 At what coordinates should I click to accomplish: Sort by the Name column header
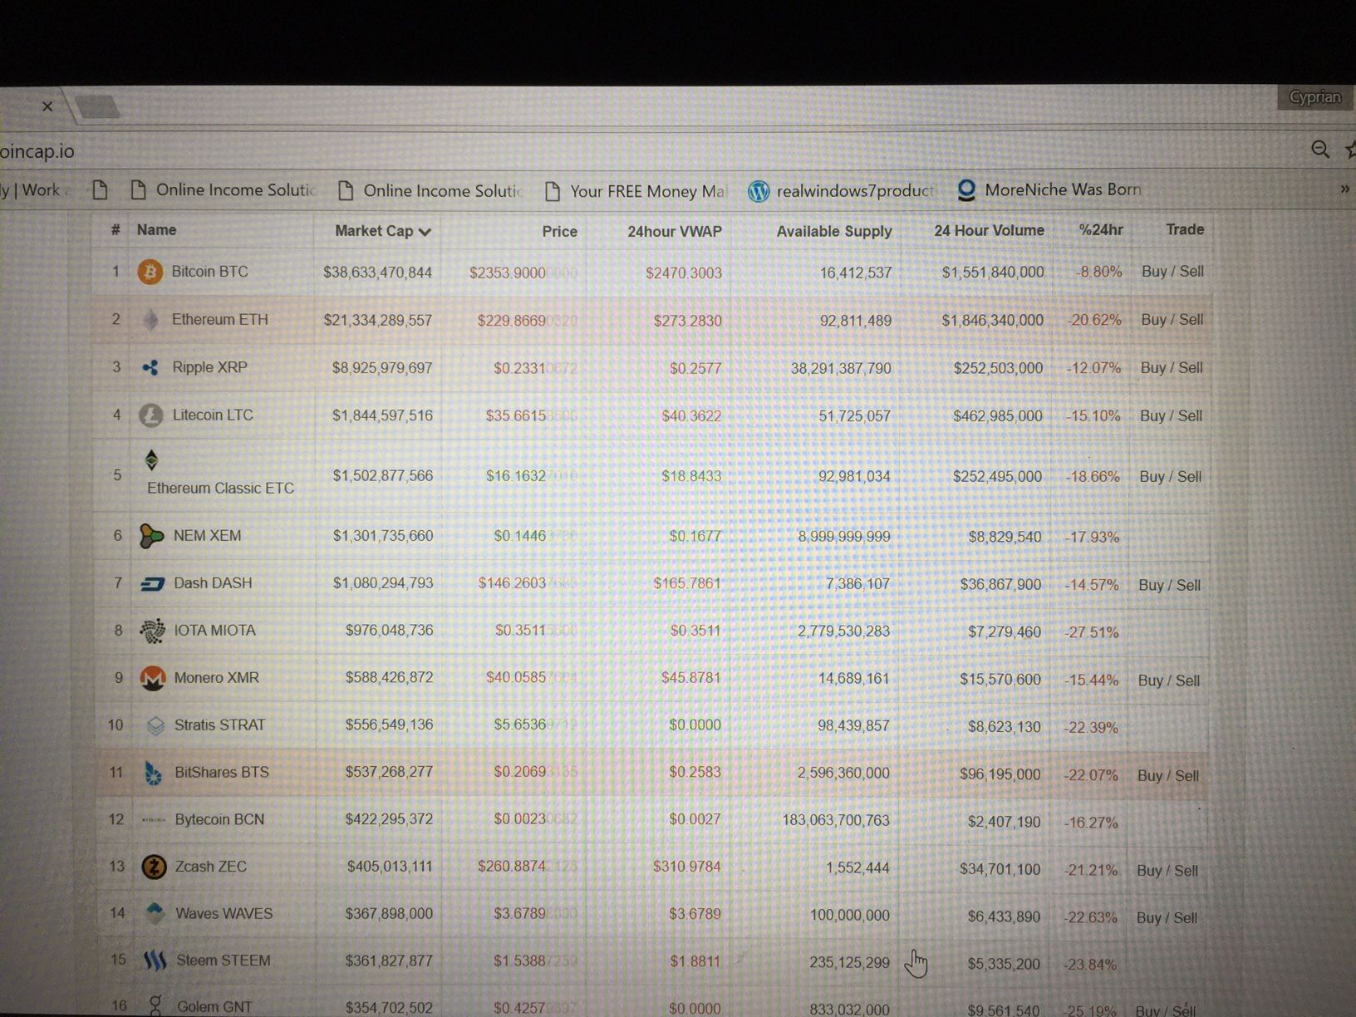156,230
